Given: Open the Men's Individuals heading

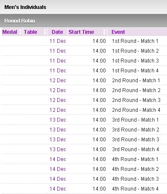Looking at the screenshot, I should coord(25,7).
